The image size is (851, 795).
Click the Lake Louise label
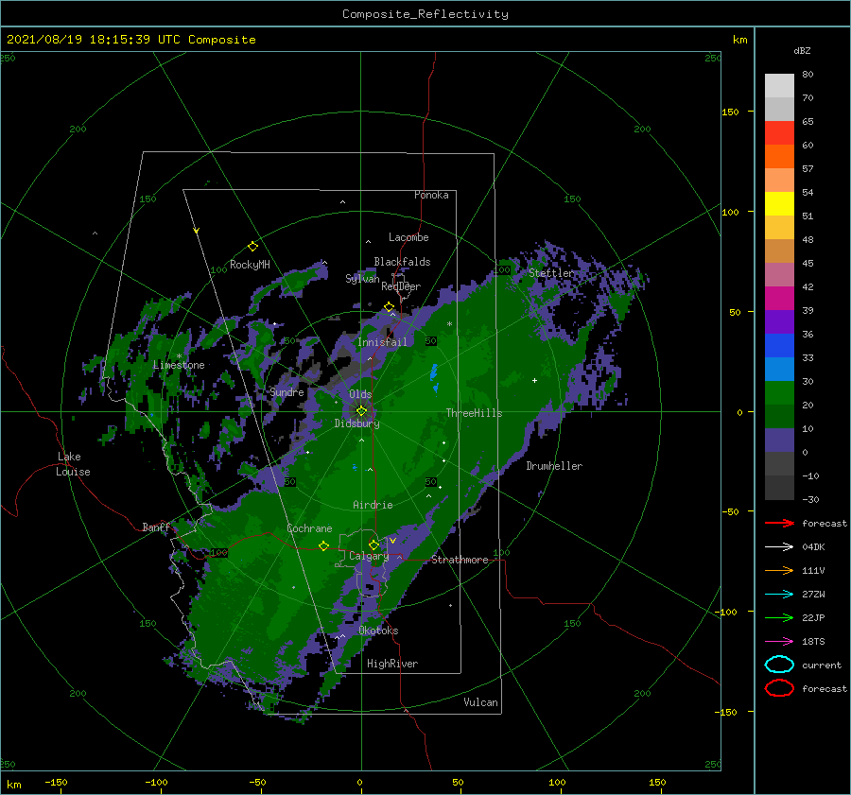point(73,464)
